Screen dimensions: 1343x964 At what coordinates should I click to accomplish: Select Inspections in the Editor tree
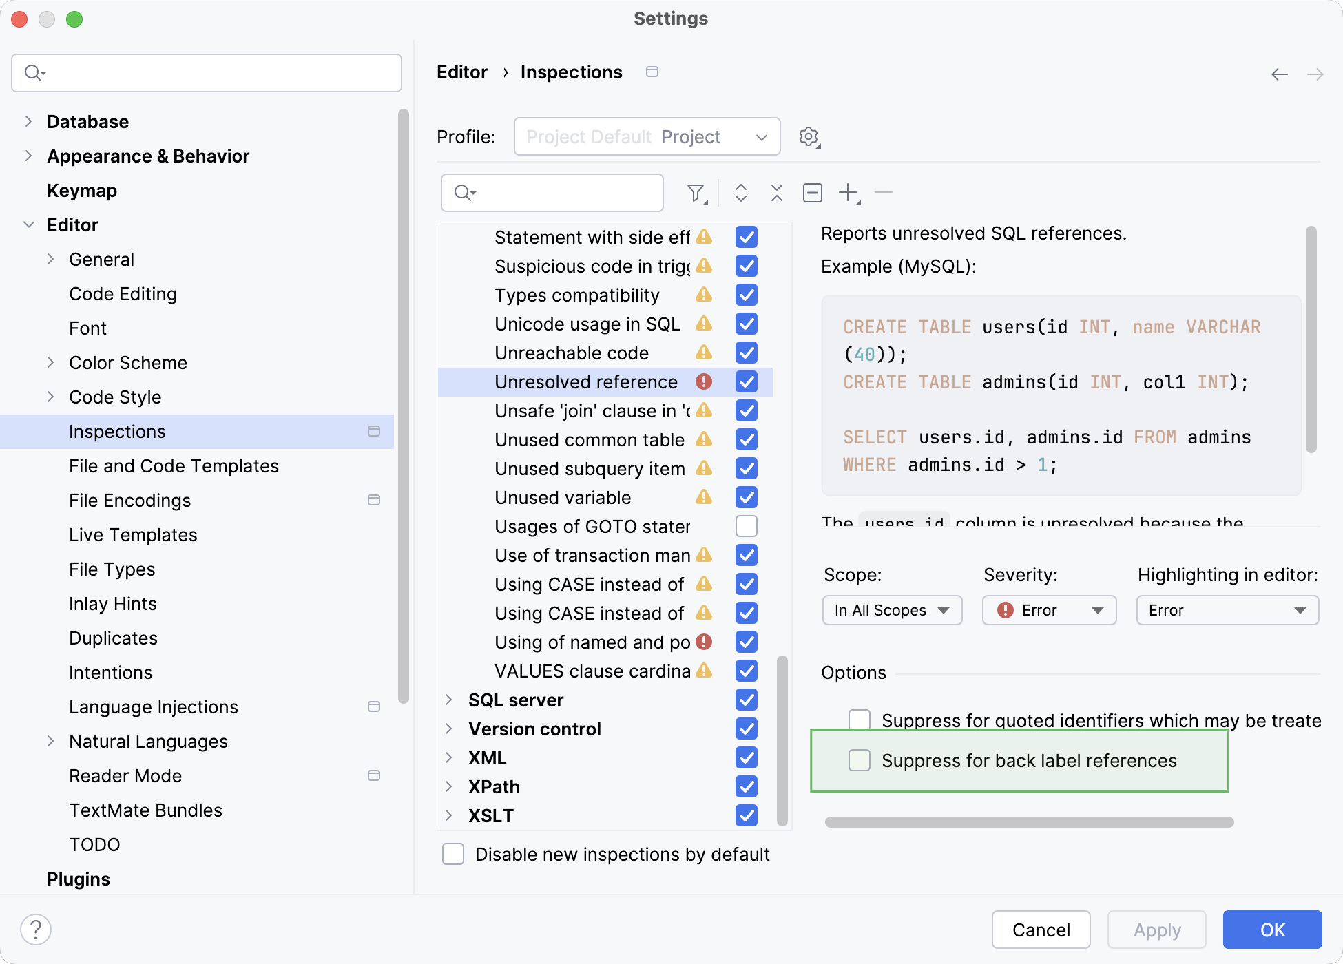[x=117, y=431]
